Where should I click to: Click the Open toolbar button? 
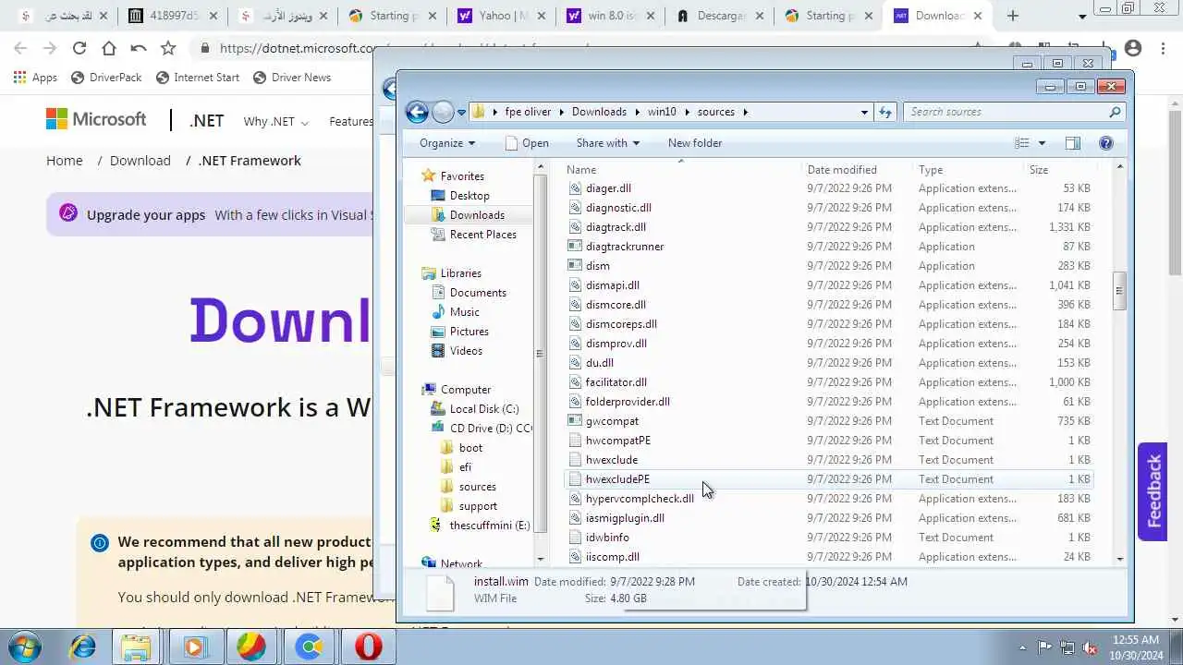pos(527,143)
